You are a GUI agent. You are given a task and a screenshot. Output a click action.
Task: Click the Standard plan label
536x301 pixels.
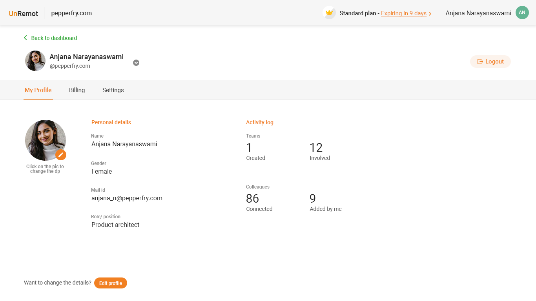click(358, 13)
